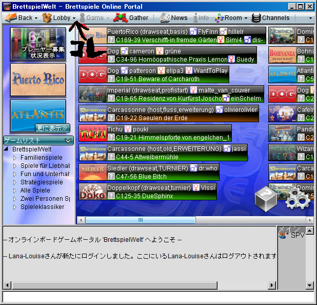Select the Puerto Rico thumbnail in sidebar
This screenshot has width=317, height=305.
[38, 80]
